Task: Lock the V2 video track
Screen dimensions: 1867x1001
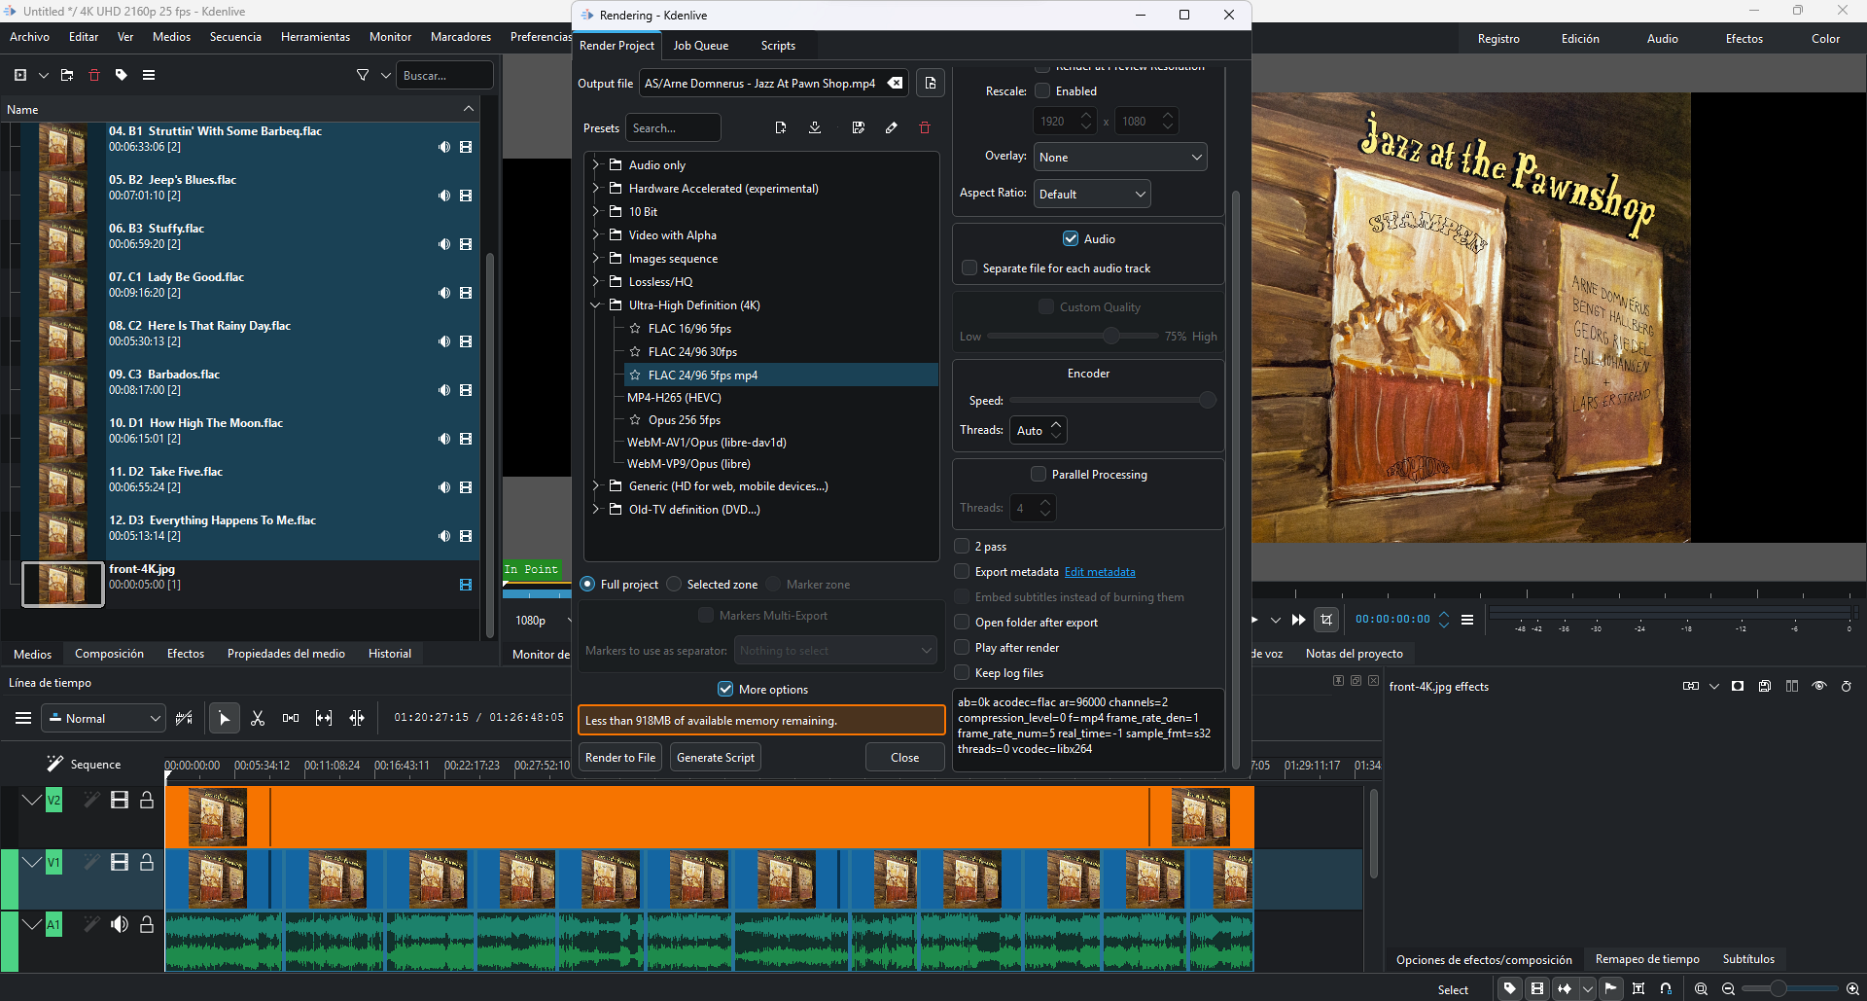Action: 147,800
